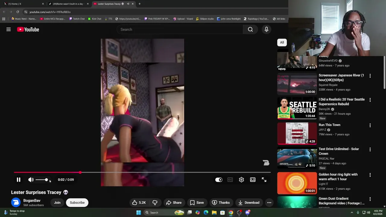The image size is (386, 217).
Task: Open options for Seattle Supersonics Rebuild video
Action: [370, 100]
